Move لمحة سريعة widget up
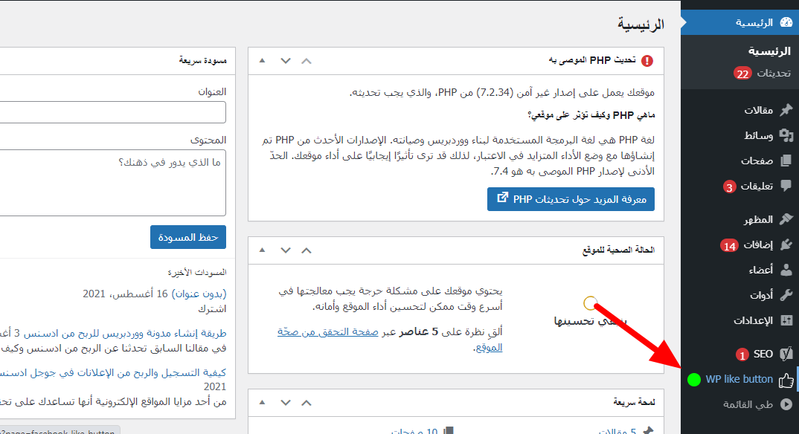Viewport: 799px width, 434px height. pos(307,403)
